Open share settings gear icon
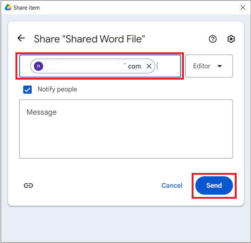 (x=231, y=39)
